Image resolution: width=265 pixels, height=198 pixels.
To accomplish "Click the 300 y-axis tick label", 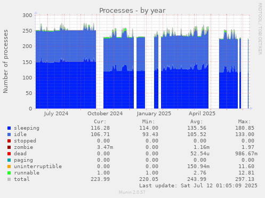I will (27, 15).
